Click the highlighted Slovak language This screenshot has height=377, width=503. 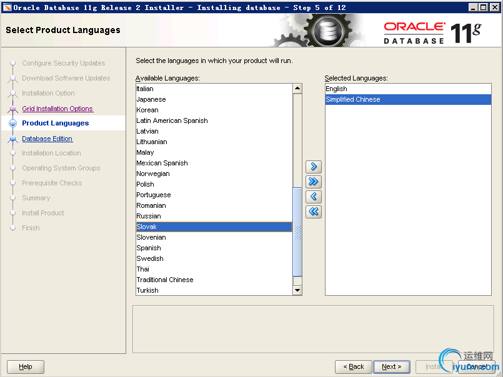[x=214, y=227]
